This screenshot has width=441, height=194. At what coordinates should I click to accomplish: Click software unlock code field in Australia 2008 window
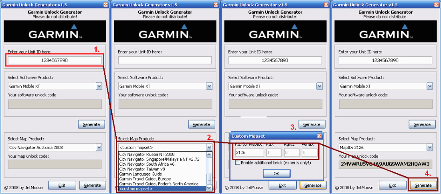coord(55,104)
